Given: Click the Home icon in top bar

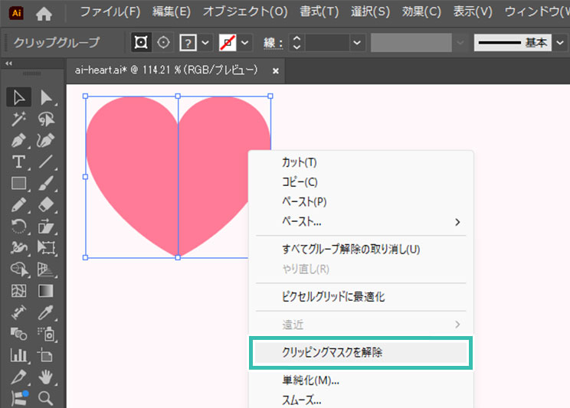Looking at the screenshot, I should pos(45,12).
